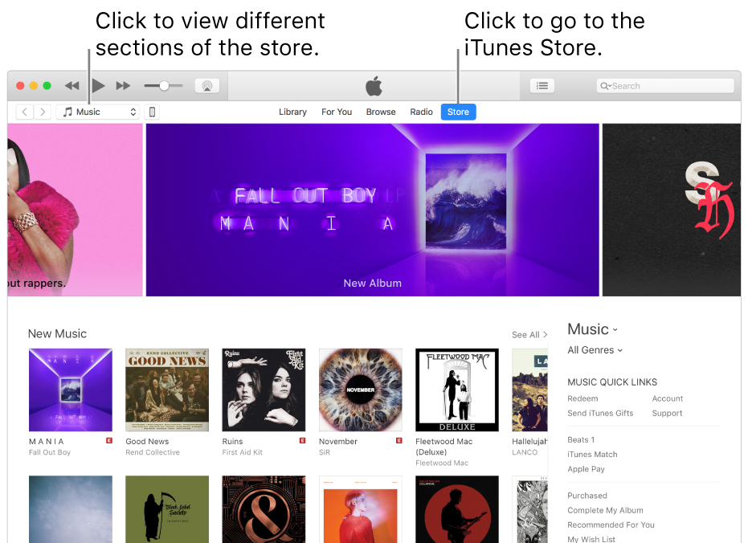Switch to the Browse tab

381,112
